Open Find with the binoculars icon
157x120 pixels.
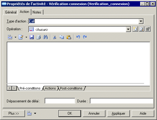click(46, 37)
